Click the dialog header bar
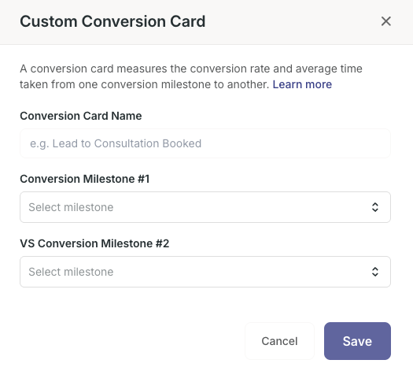 point(206,22)
